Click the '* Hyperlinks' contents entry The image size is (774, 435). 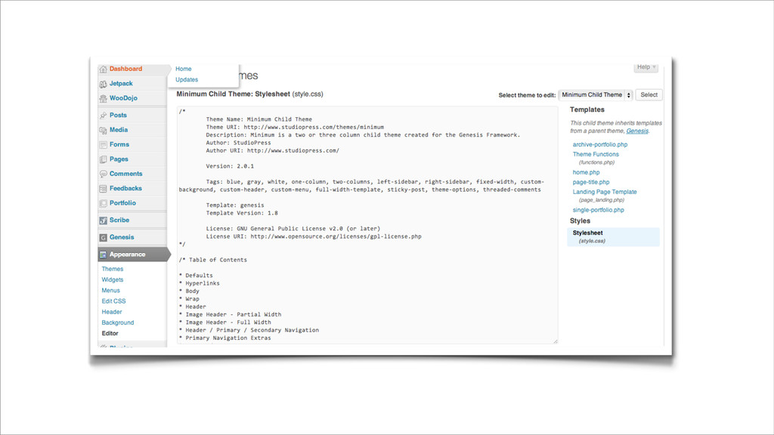[x=200, y=283]
